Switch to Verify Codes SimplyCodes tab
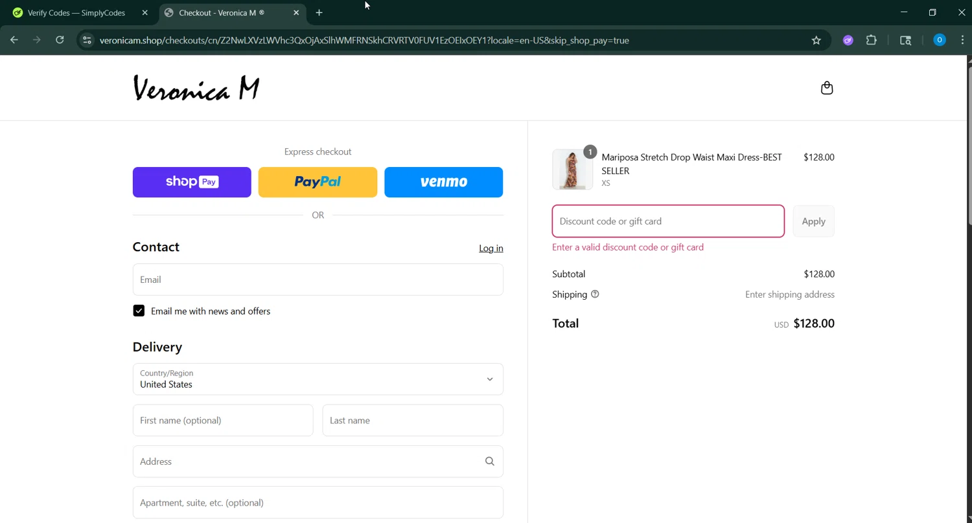Viewport: 972px width, 523px height. pos(76,13)
